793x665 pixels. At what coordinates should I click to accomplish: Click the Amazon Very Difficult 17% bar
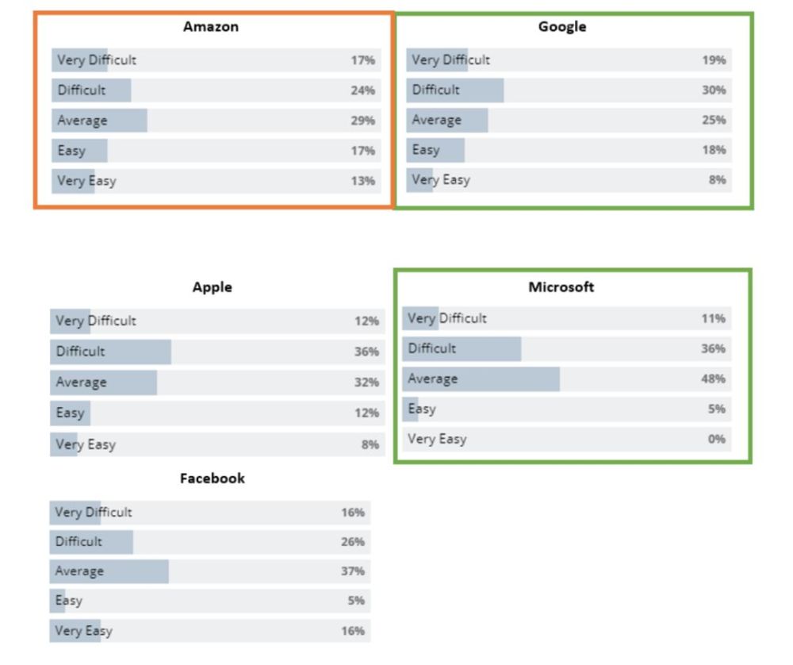coord(216,60)
